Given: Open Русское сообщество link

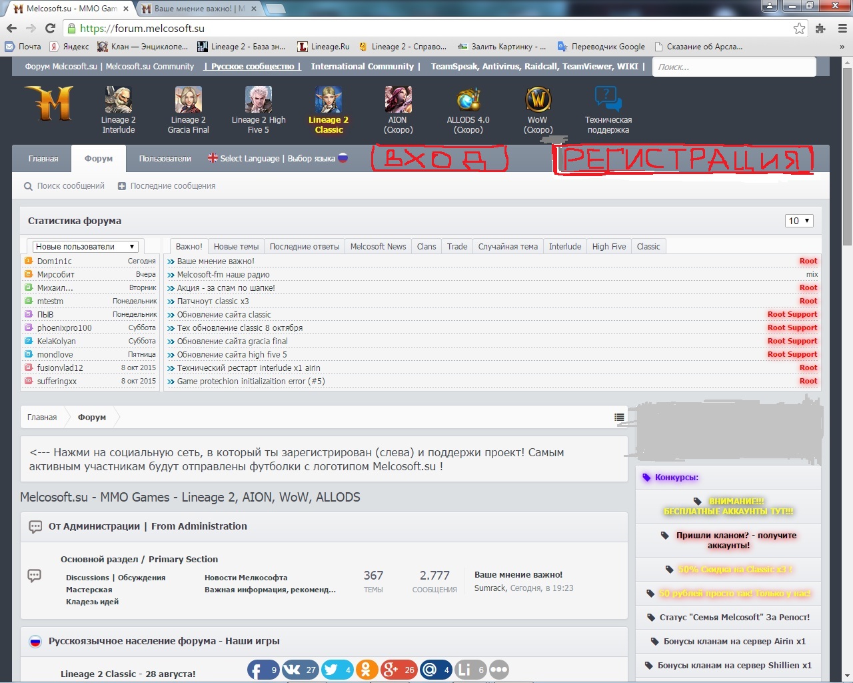Looking at the screenshot, I should click(x=253, y=66).
